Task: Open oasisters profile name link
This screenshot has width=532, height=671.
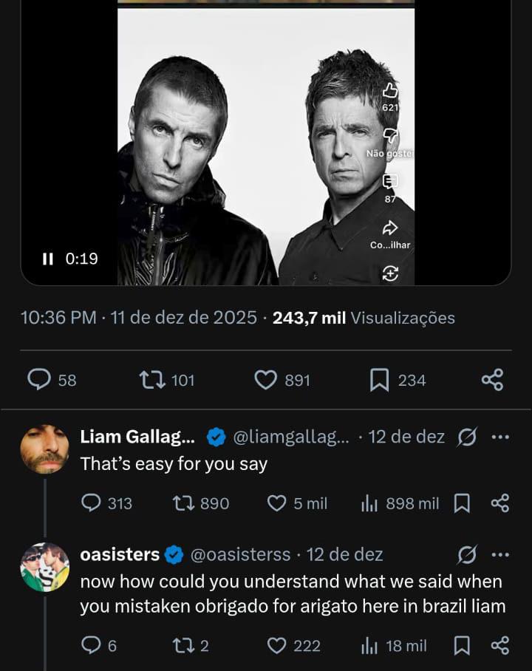Action: tap(120, 554)
